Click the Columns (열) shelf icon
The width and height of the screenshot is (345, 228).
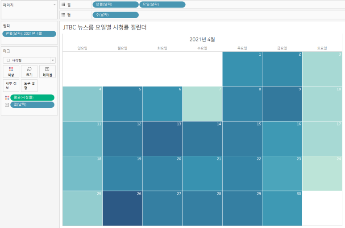(x=63, y=4)
